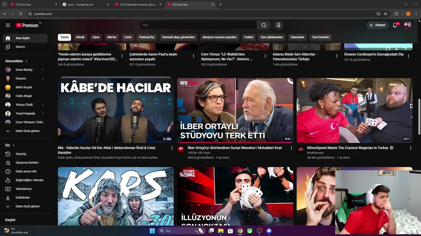Open the KARS snow video thumbnail
Screen dimensions: 421x236
116,196
